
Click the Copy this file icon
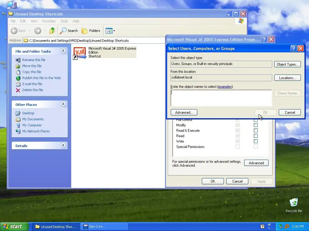18,72
